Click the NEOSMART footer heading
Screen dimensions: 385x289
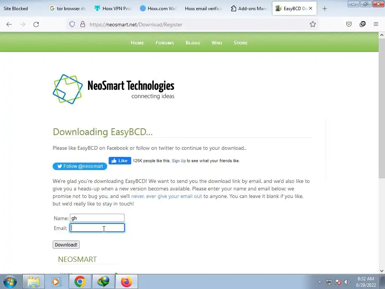[77, 259]
